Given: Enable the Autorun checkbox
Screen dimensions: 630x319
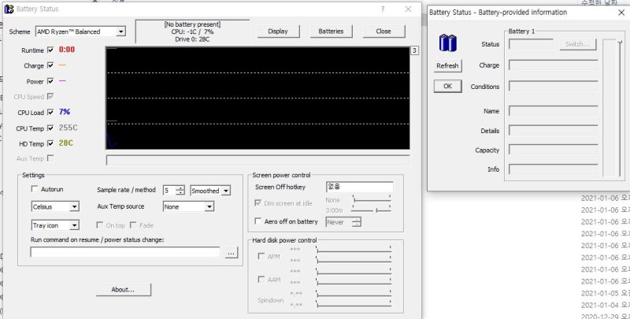Looking at the screenshot, I should [34, 189].
